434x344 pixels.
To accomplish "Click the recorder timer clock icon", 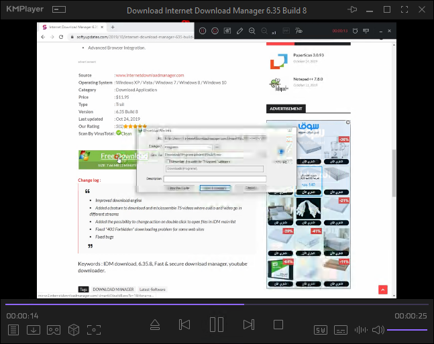I will [x=355, y=31].
